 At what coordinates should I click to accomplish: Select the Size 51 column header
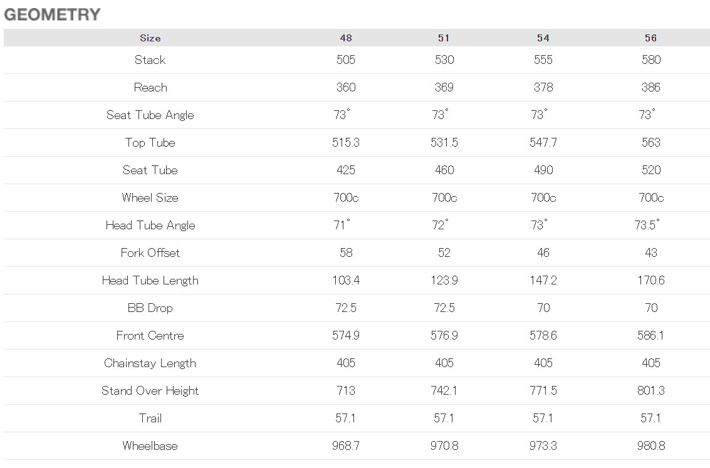444,38
